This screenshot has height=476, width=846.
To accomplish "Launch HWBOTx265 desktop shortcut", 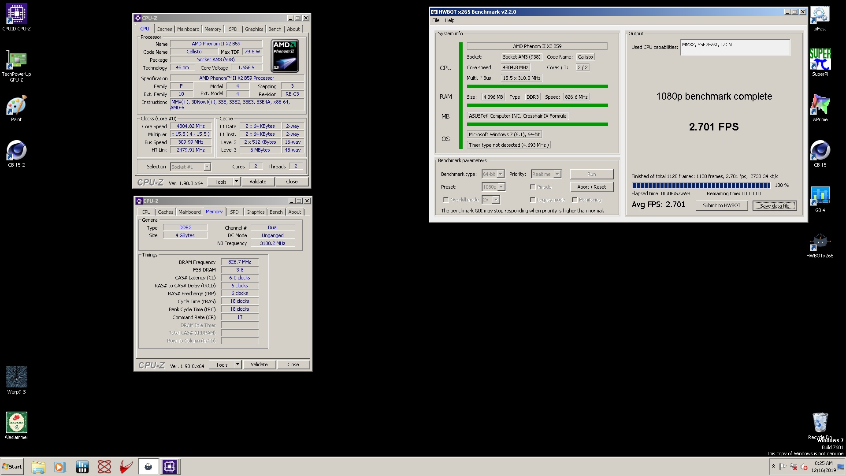I will pyautogui.click(x=820, y=245).
